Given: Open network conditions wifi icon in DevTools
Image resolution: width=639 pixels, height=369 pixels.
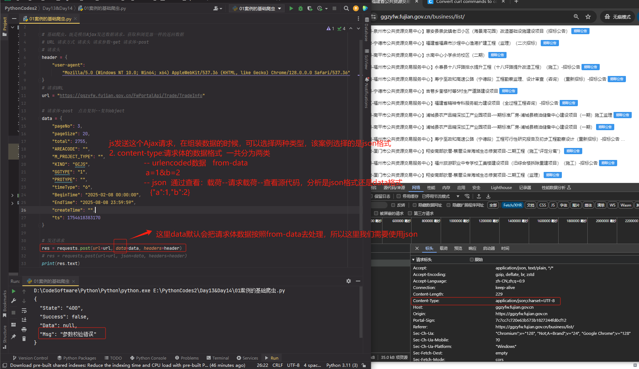Looking at the screenshot, I should [x=467, y=196].
